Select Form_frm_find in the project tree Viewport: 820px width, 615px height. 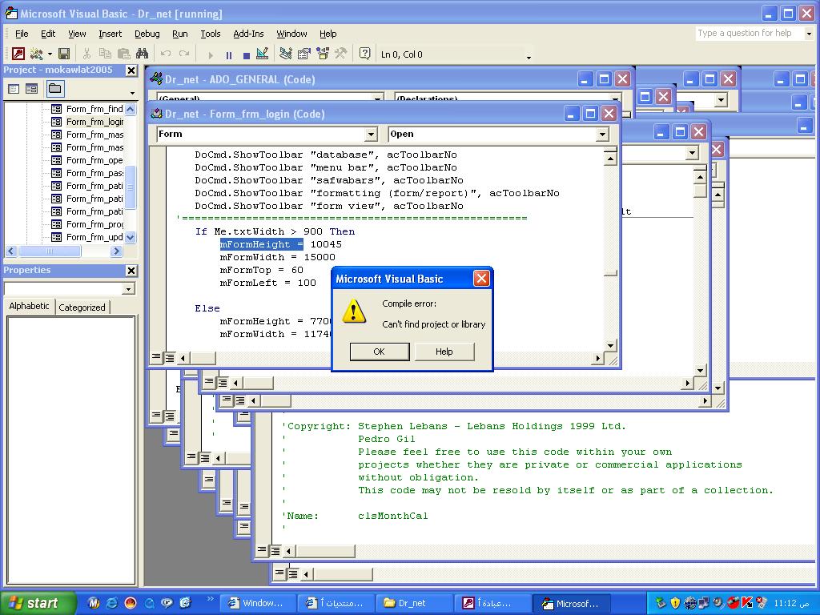94,109
